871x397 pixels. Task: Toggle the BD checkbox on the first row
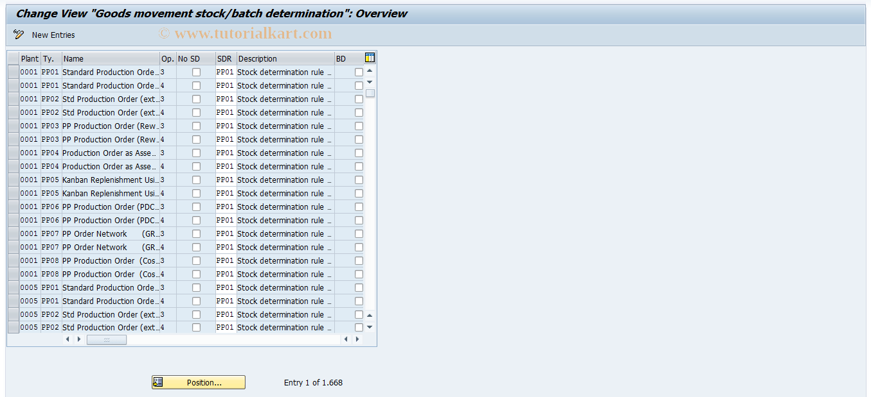(x=358, y=72)
